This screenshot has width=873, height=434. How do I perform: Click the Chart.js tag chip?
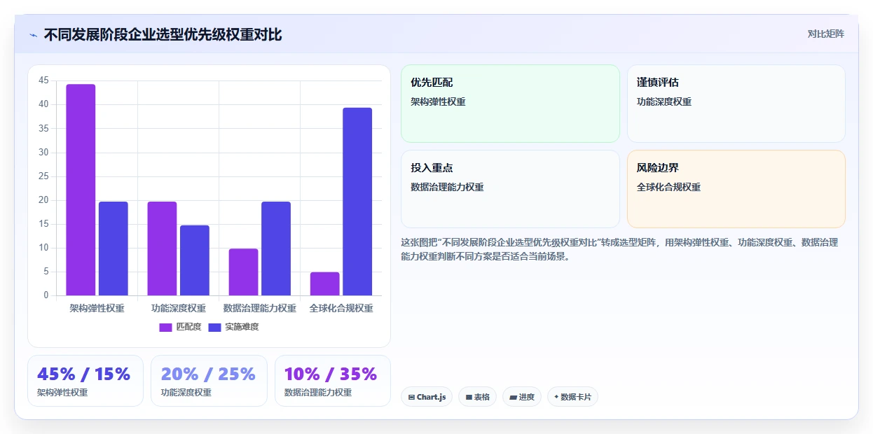click(x=427, y=397)
